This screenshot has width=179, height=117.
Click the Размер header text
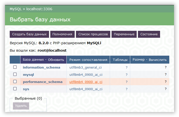[x=139, y=60]
